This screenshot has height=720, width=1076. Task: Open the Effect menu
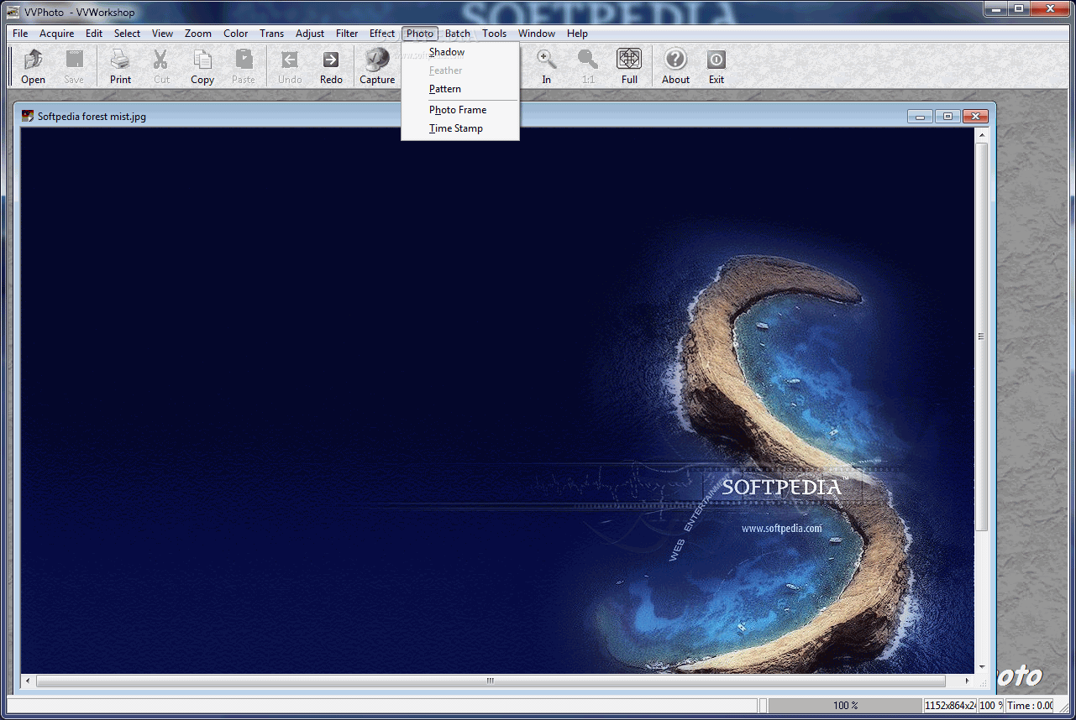pos(382,34)
